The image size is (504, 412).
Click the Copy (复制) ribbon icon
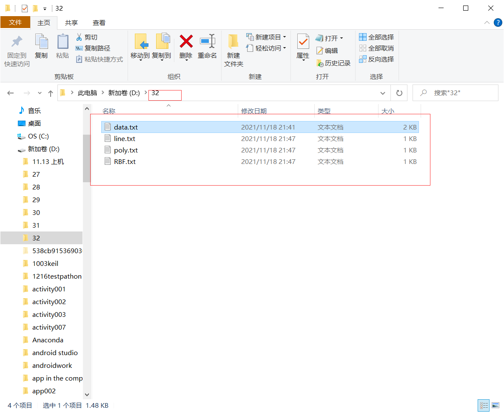click(x=41, y=42)
